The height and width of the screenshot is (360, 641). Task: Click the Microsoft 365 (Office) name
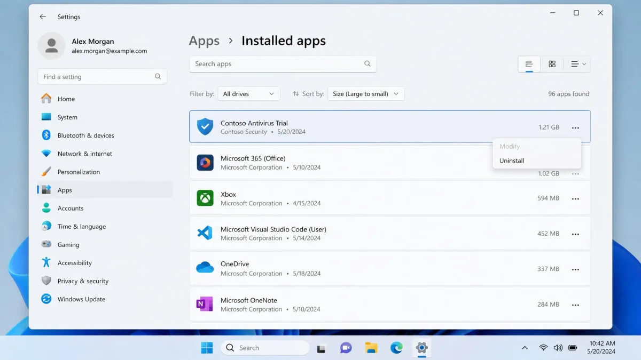253,158
